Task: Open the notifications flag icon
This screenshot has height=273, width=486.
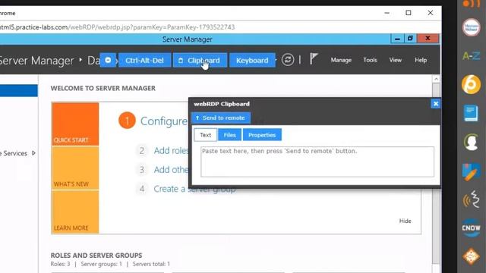Action: (x=314, y=59)
